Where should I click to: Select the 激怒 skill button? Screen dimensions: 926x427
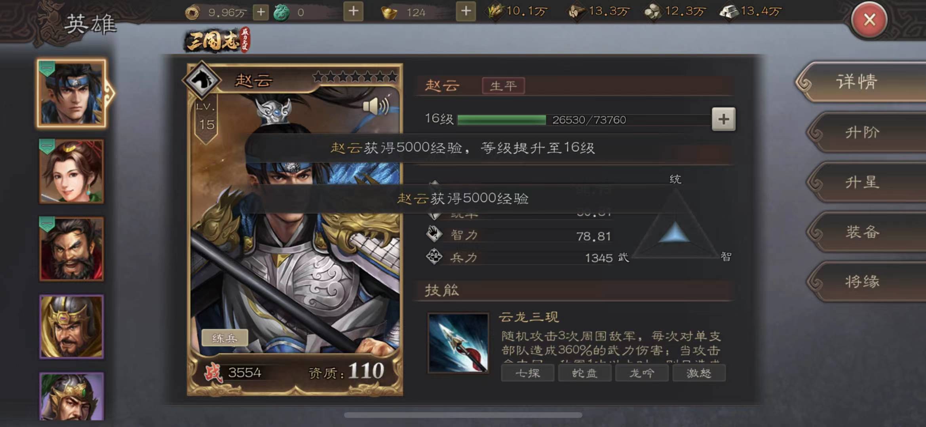699,373
